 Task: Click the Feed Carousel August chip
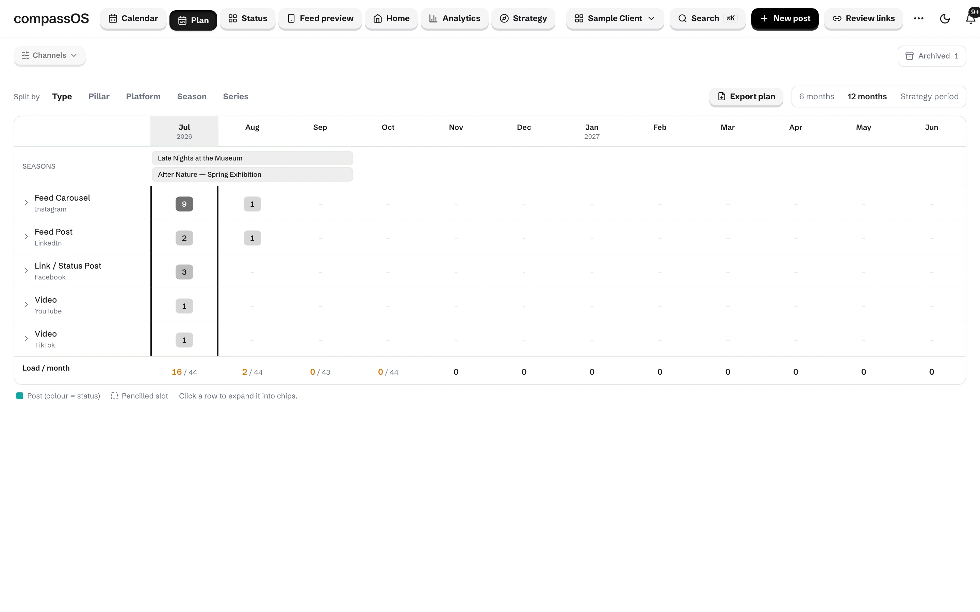[x=252, y=204]
